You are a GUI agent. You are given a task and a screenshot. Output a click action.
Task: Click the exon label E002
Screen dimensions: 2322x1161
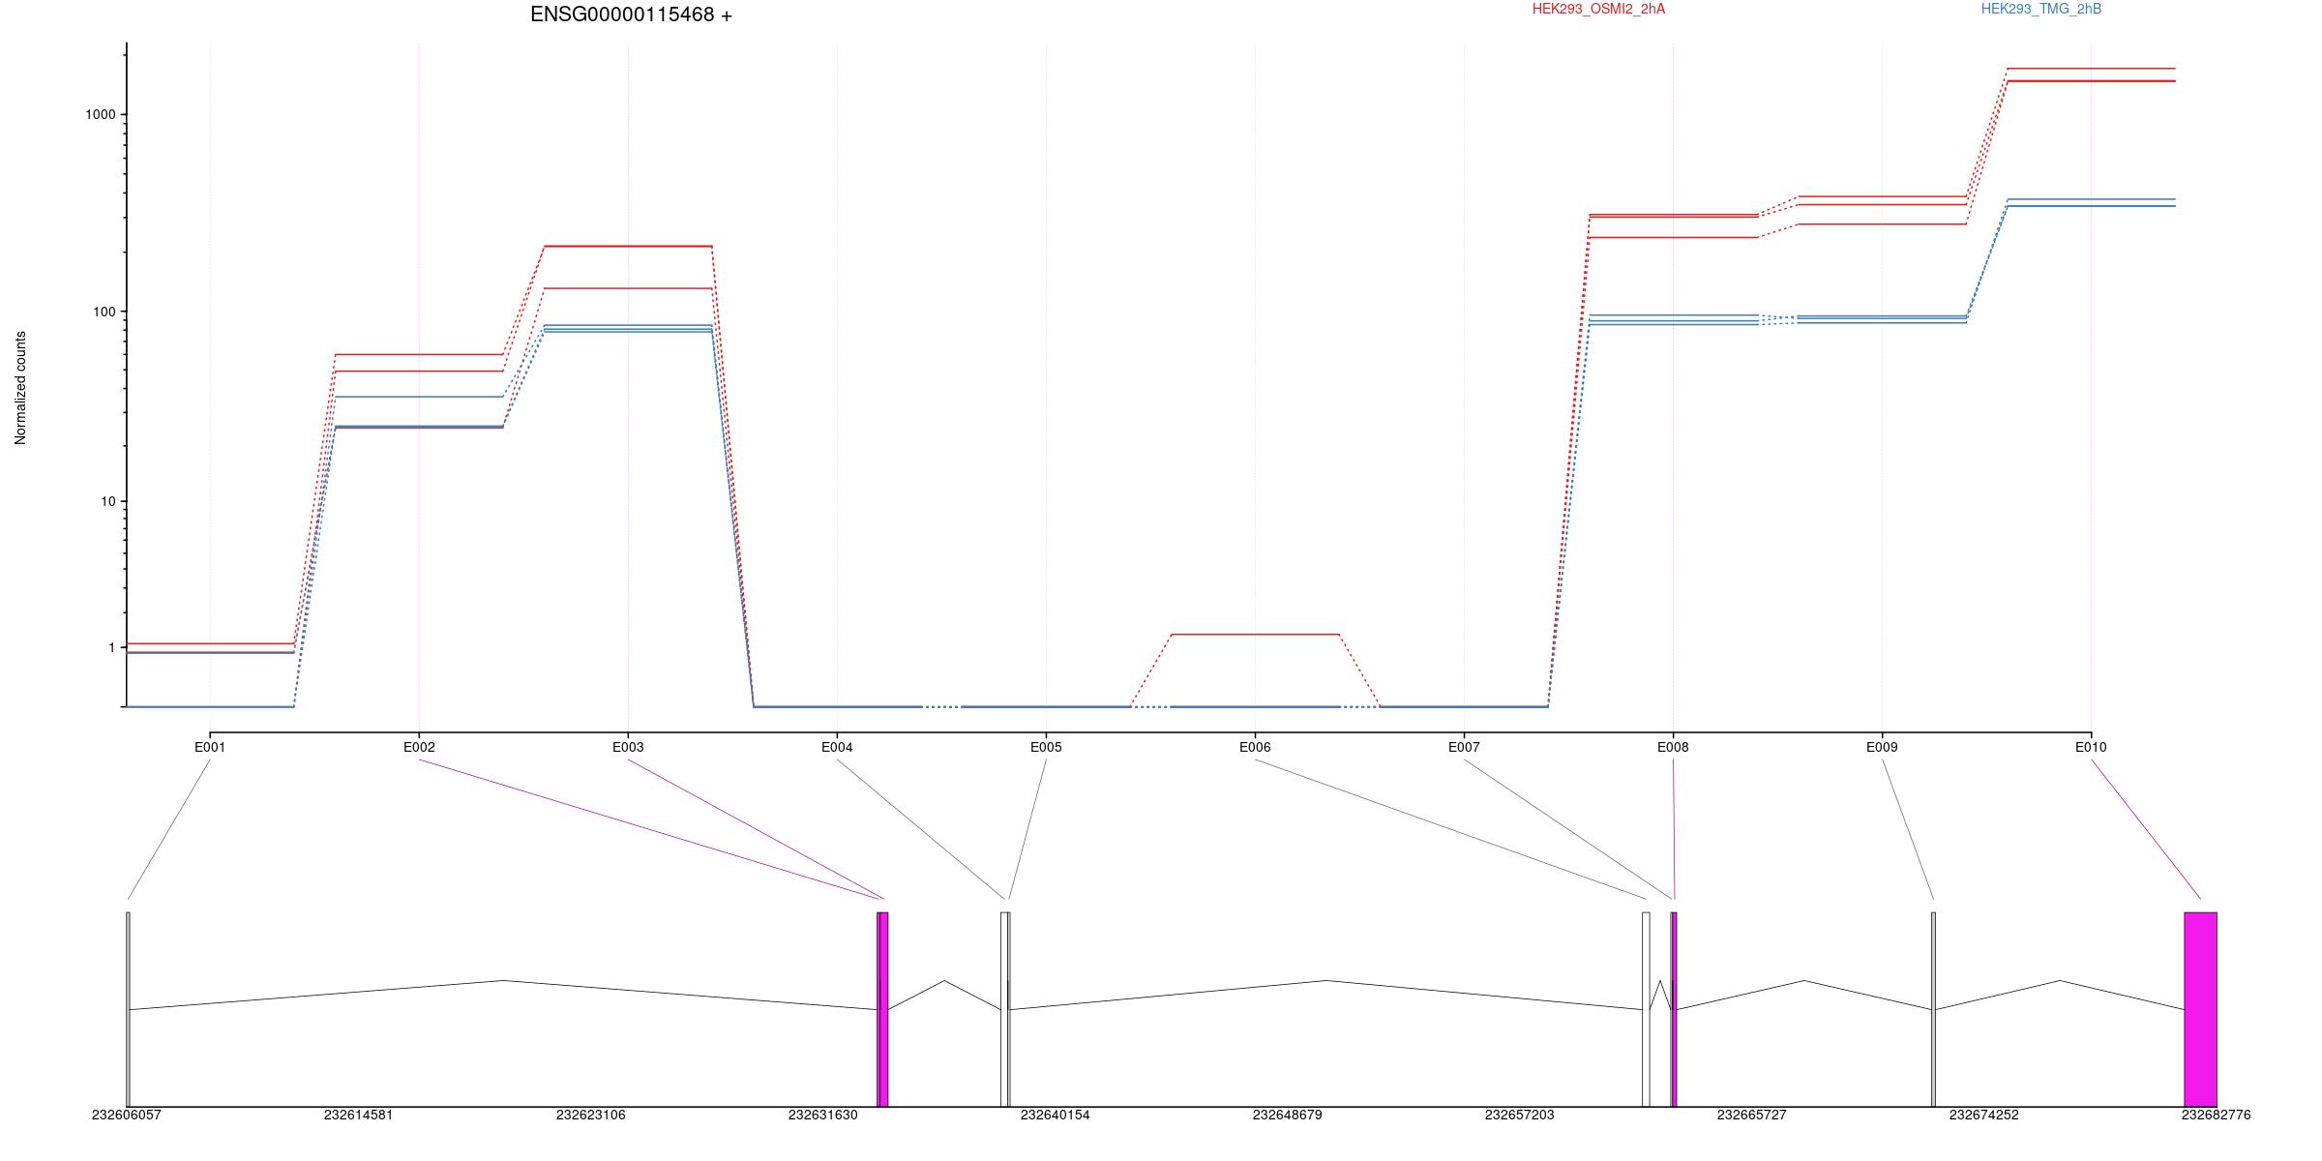click(x=419, y=747)
